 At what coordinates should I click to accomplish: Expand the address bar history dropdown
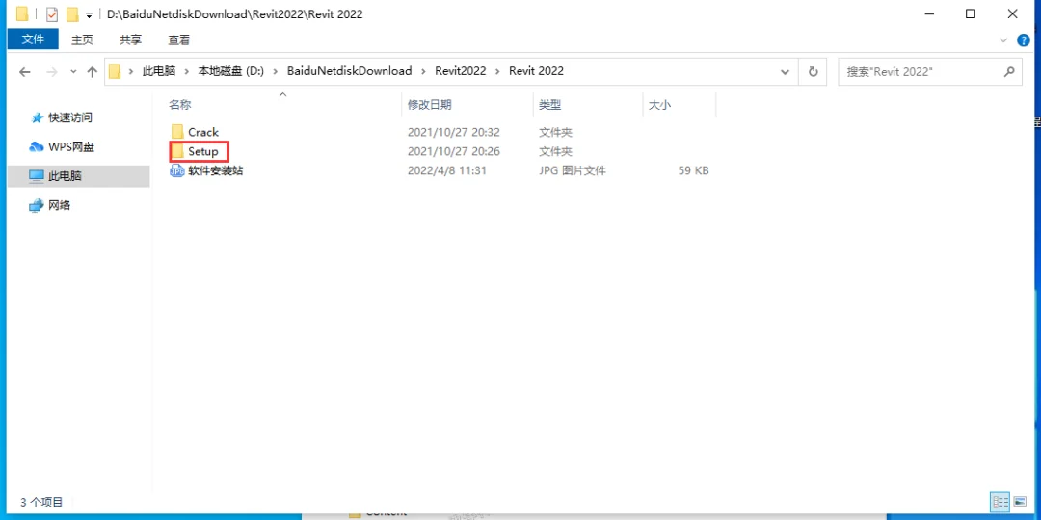786,71
